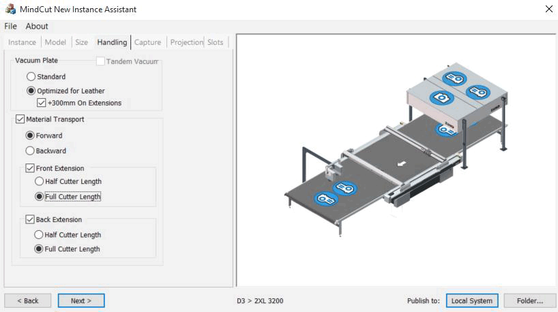
Task: Select the Standard vacuum plate option
Action: pos(31,76)
